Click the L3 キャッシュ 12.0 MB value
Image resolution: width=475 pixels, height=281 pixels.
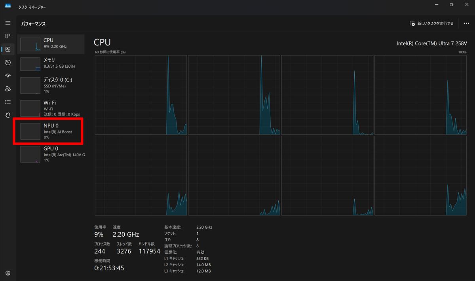[x=203, y=271]
